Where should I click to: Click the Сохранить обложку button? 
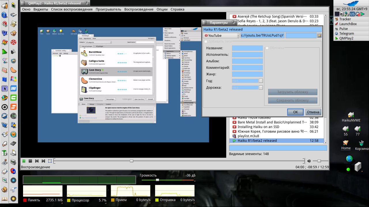point(293,100)
